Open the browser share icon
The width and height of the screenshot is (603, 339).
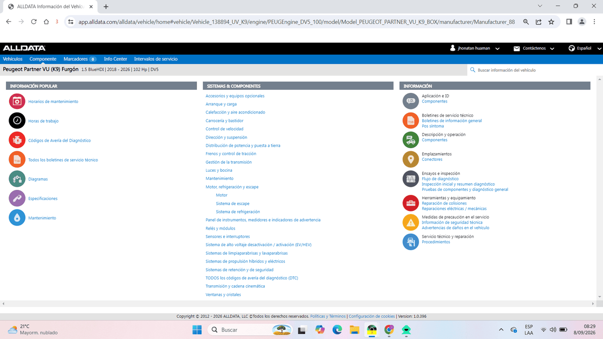[539, 22]
